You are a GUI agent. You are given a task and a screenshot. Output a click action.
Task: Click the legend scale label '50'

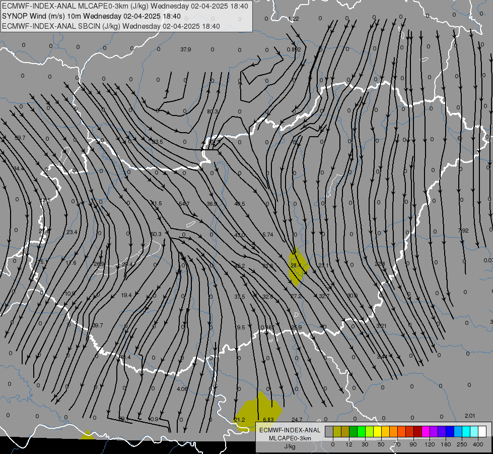coord(381,444)
